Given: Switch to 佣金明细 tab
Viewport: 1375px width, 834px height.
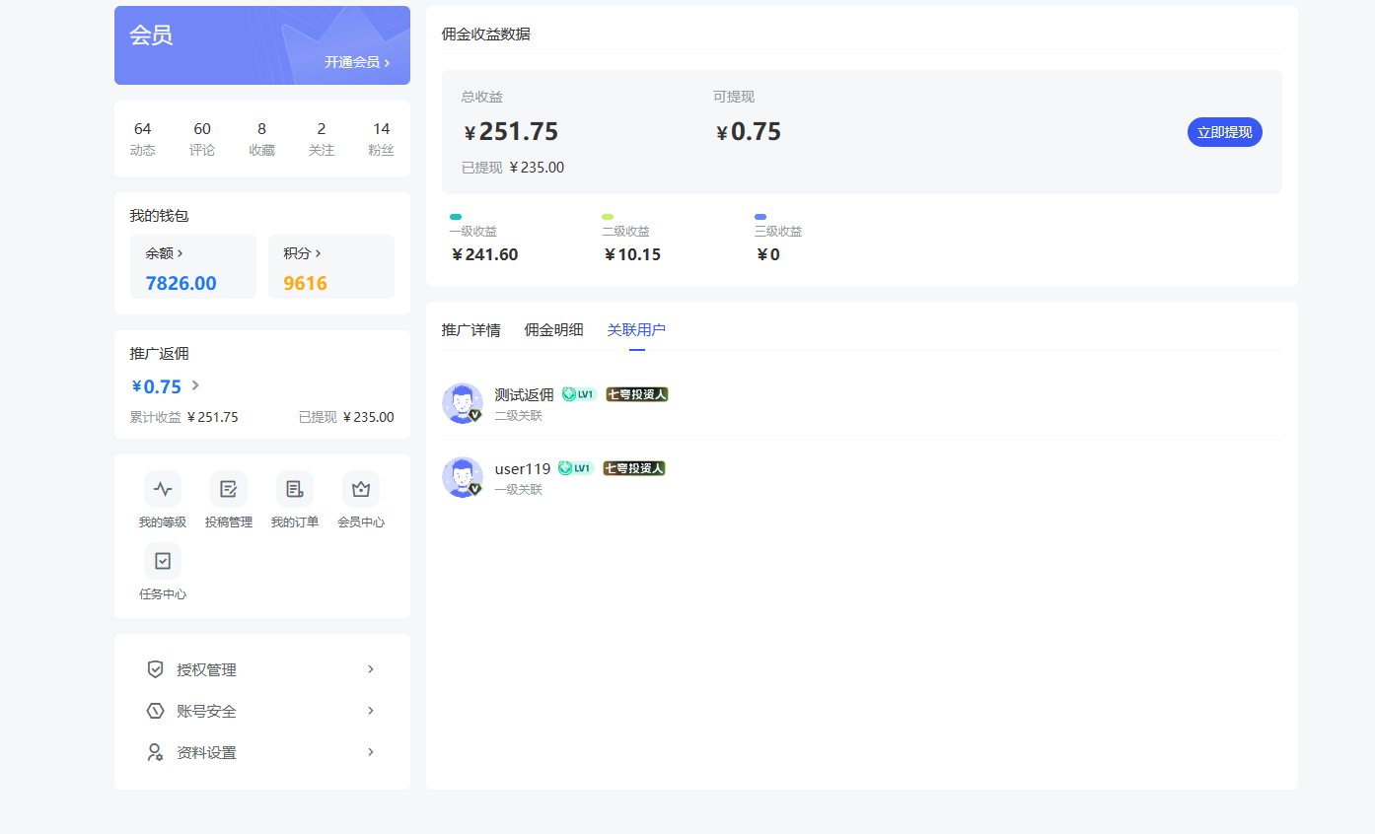Looking at the screenshot, I should [x=553, y=330].
